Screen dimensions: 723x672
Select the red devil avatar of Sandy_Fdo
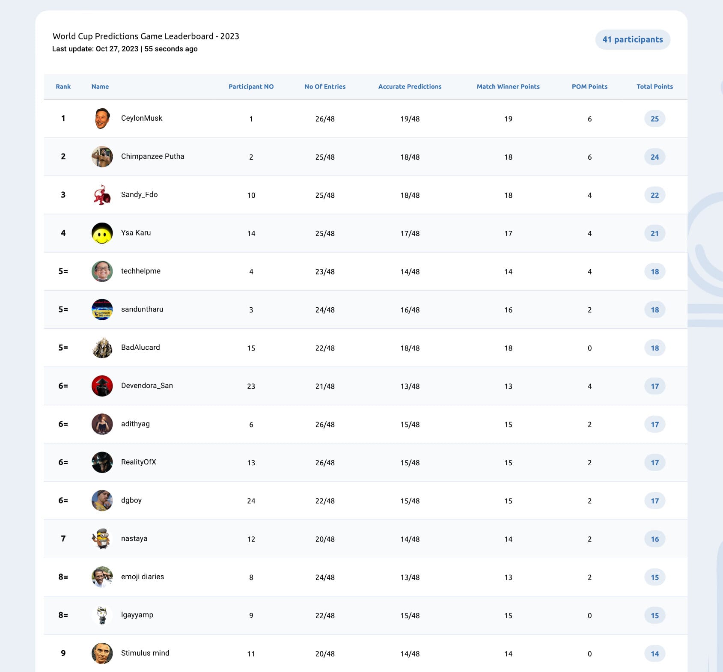(102, 195)
